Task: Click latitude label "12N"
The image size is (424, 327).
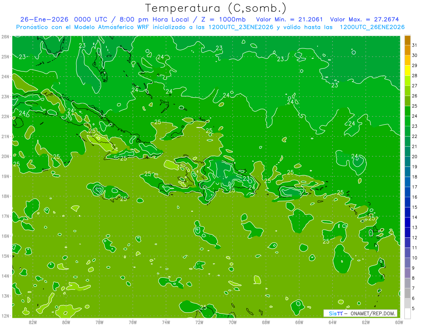Action: tap(5, 316)
